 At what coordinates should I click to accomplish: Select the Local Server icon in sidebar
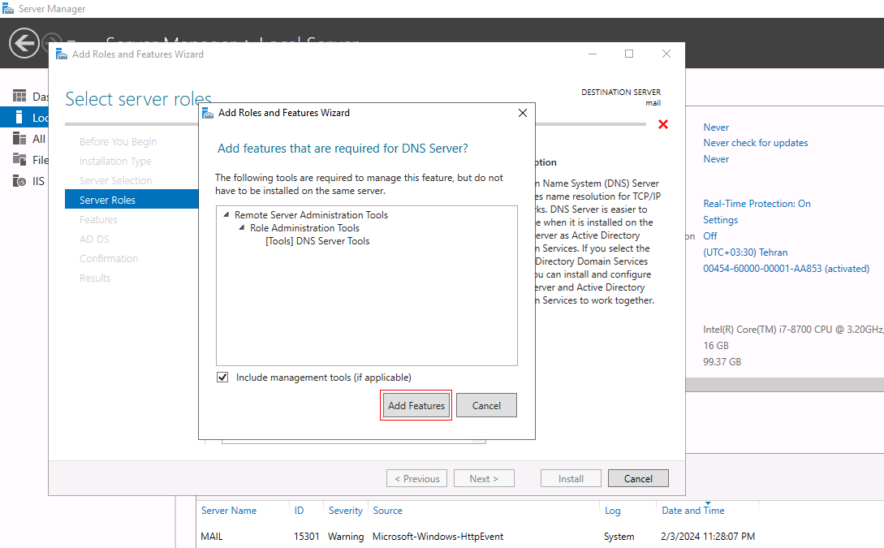pos(19,117)
